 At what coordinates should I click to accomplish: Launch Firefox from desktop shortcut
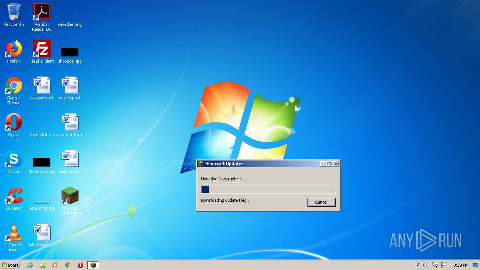pos(13,52)
